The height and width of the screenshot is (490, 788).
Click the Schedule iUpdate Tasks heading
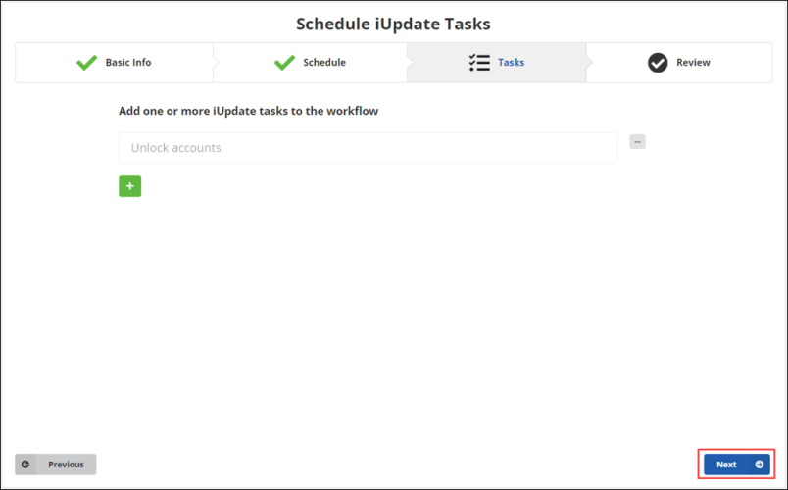(x=393, y=24)
